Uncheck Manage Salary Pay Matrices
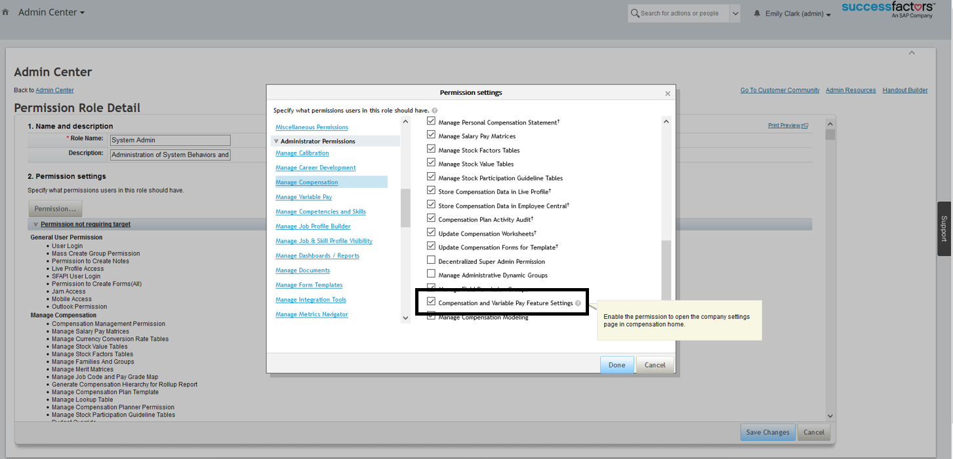953x459 pixels. pyautogui.click(x=431, y=135)
